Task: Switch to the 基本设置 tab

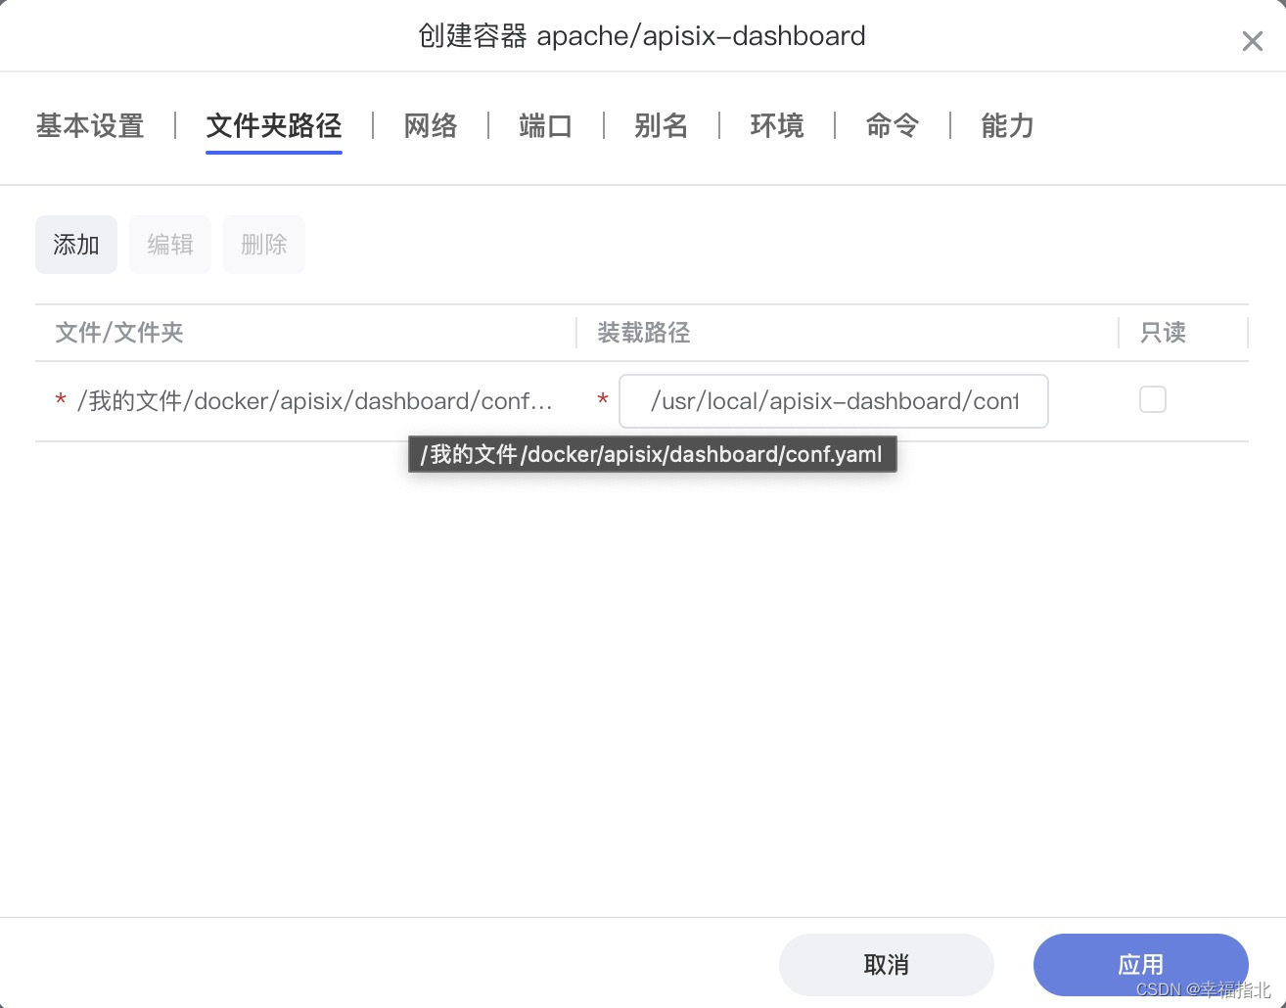Action: [90, 126]
